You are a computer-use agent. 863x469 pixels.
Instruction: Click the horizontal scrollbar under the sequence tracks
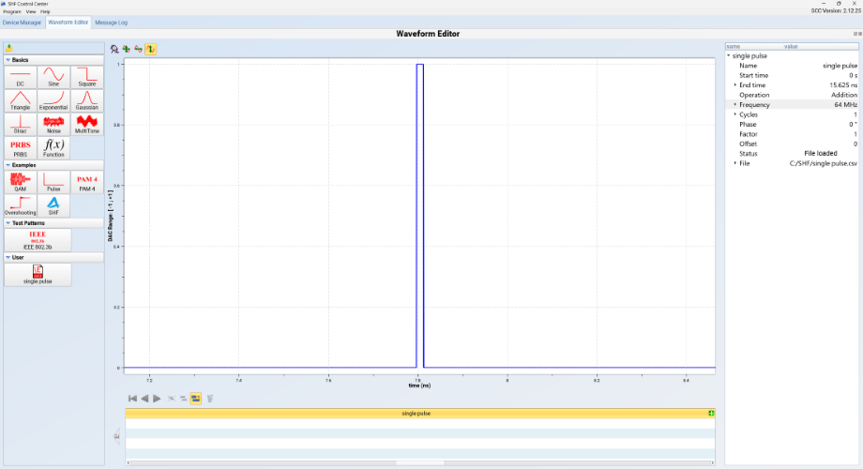419,462
